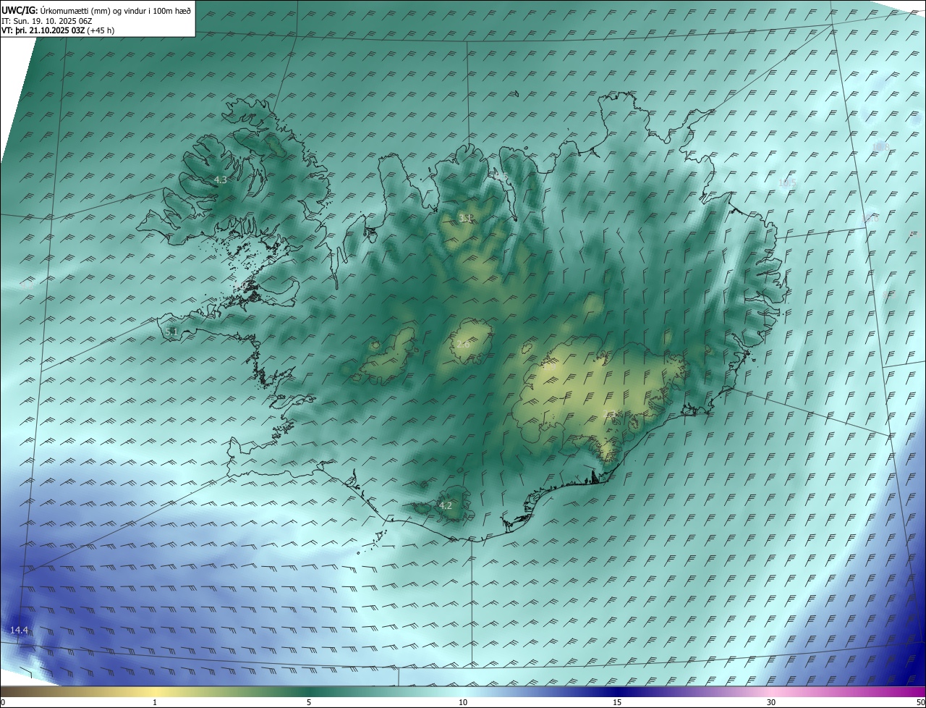Click the '50' tick on the color scale
Screen dimensions: 926x708
(x=920, y=702)
